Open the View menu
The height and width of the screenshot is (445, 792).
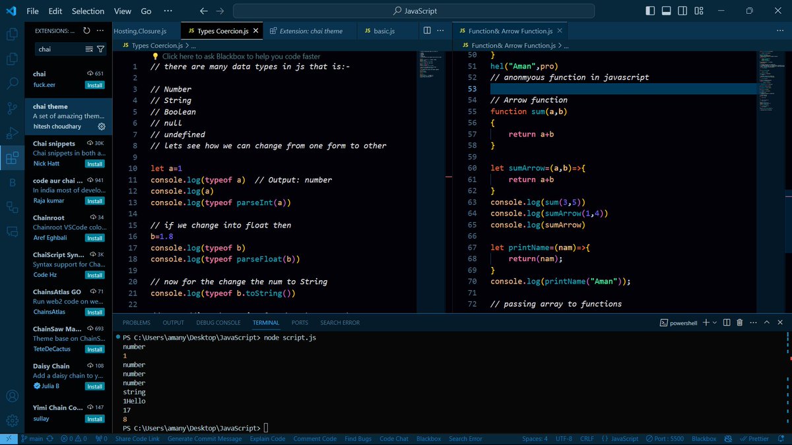pyautogui.click(x=122, y=11)
